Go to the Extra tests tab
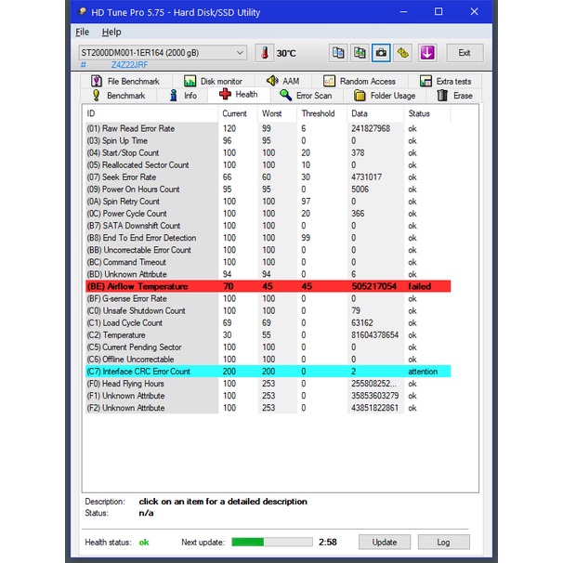Screen dimensions: 563x563 445,82
